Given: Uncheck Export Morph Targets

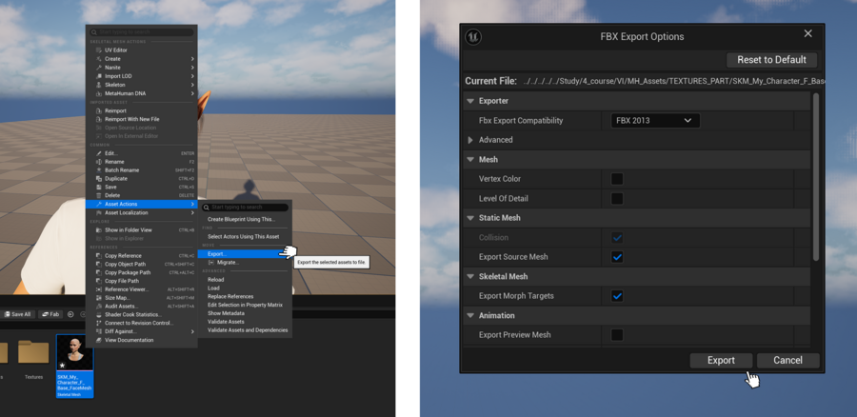Looking at the screenshot, I should [617, 296].
